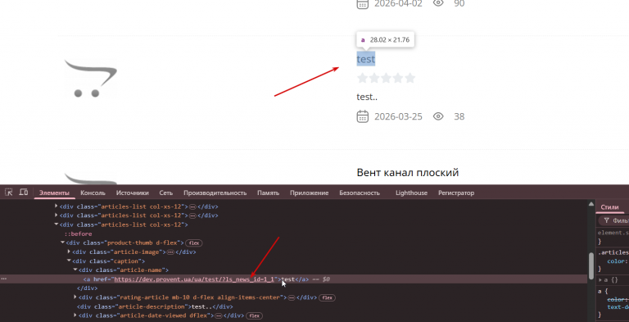Click the date text 2026-04-02
The height and width of the screenshot is (322, 629).
[398, 3]
